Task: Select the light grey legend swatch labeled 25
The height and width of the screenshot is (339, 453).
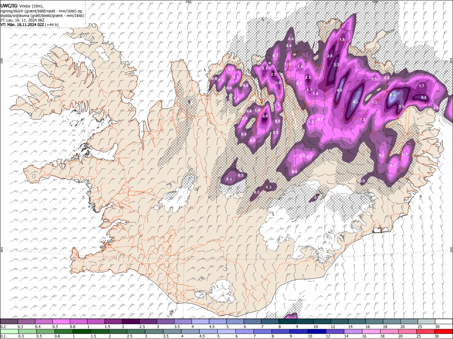Action: (427, 322)
